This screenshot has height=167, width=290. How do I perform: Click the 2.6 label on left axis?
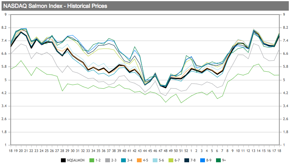pos(4,119)
